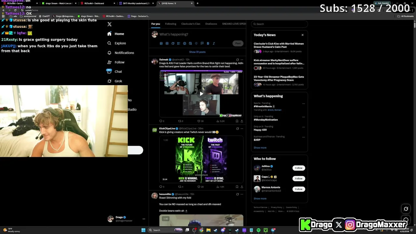
Task: Follow the Capo account
Action: pos(299,178)
